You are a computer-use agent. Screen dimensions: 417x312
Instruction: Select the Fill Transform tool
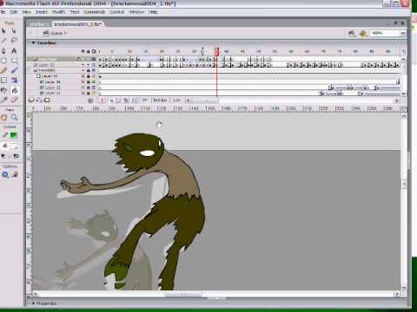point(14,81)
